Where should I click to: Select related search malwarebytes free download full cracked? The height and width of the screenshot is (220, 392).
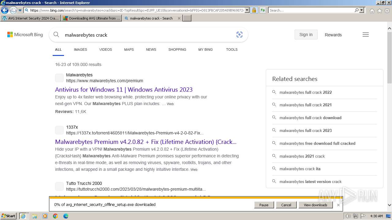pos(317,143)
